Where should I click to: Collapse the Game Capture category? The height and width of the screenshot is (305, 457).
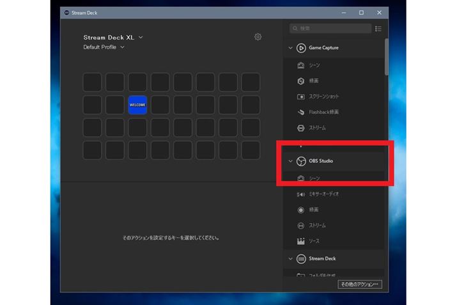[291, 48]
